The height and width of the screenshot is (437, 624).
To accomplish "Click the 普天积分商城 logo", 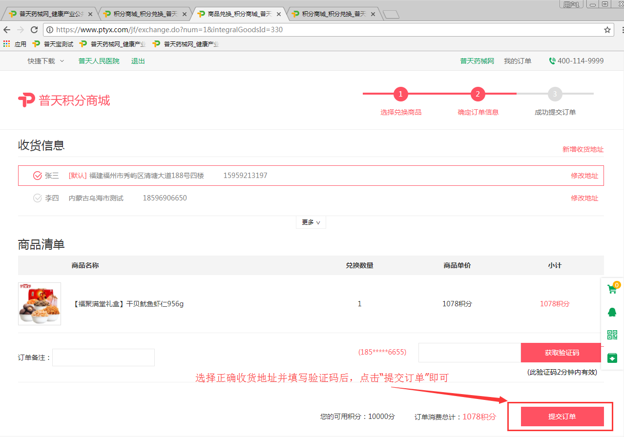I will (x=64, y=100).
